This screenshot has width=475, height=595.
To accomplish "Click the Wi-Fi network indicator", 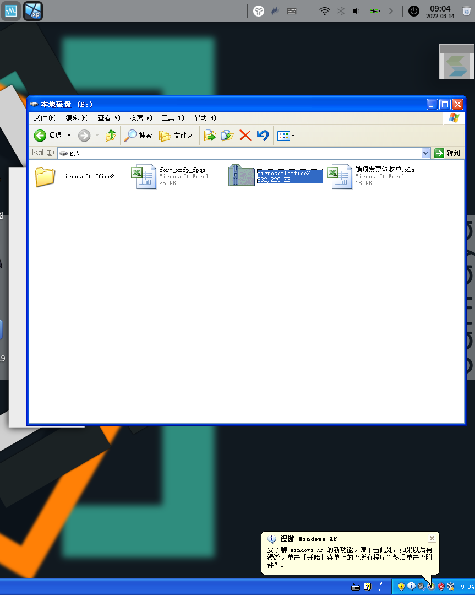I will tap(325, 11).
